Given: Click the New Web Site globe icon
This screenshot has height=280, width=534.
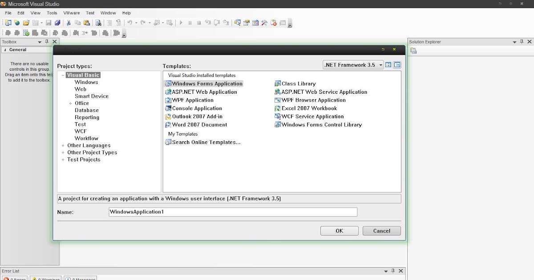Looking at the screenshot, I should pos(16,23).
